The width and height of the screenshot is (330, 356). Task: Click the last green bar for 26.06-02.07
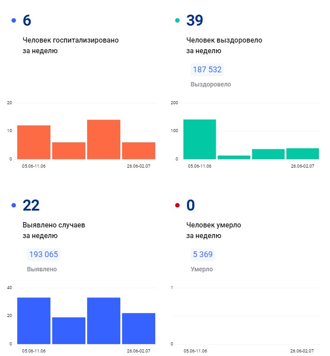(303, 153)
